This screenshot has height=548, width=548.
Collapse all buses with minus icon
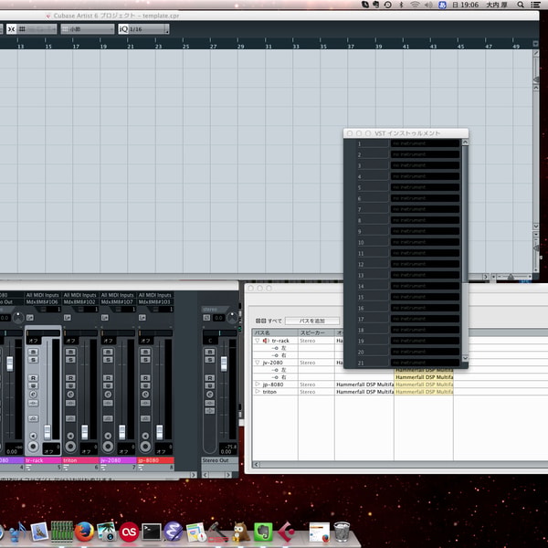click(264, 321)
